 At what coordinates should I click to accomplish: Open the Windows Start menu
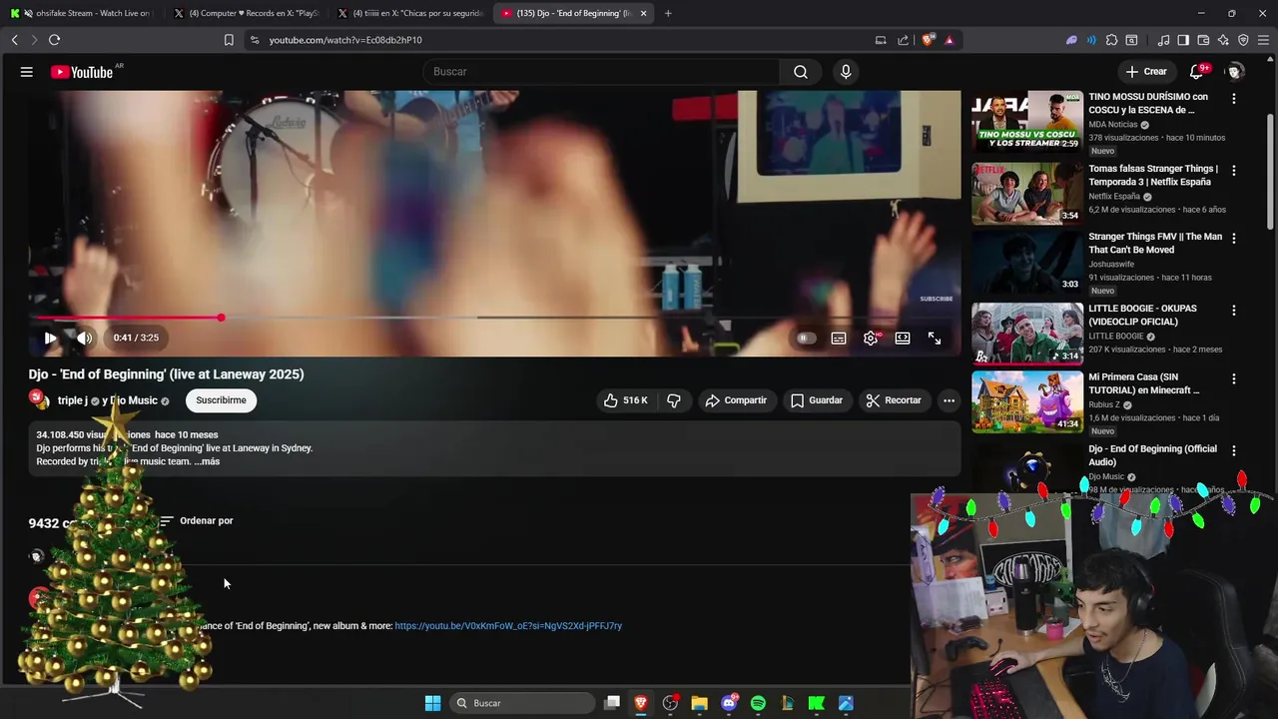(432, 703)
